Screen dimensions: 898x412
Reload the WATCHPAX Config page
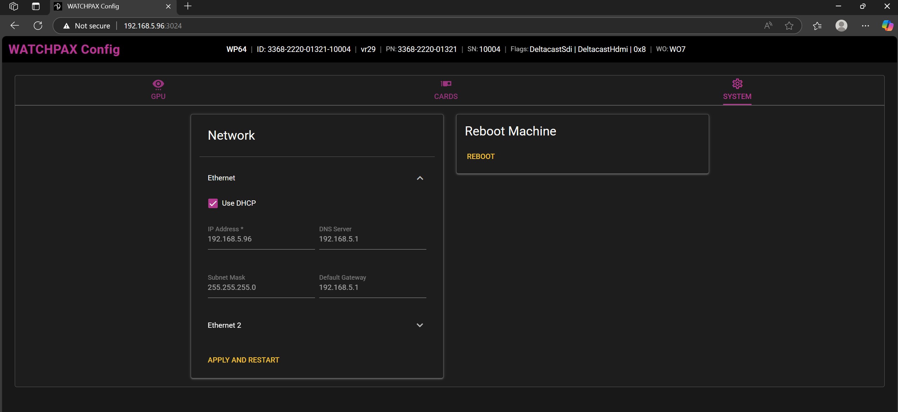pos(38,25)
